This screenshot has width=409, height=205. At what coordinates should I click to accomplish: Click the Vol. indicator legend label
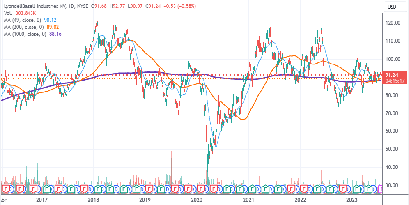[x=7, y=13]
